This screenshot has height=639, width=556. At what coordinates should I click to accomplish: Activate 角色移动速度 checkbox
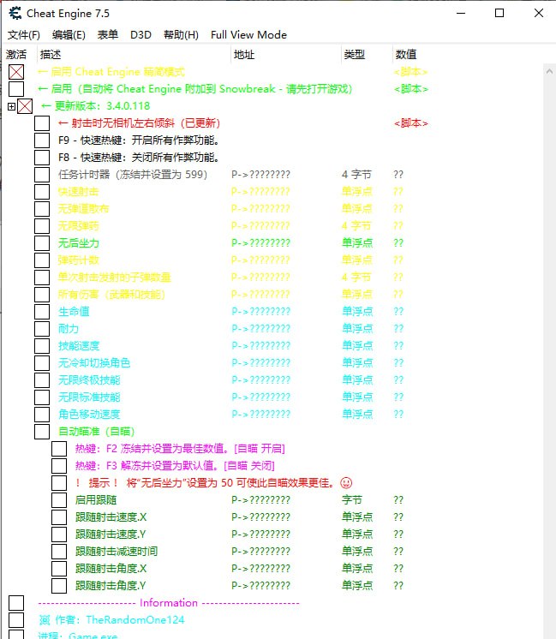click(42, 415)
